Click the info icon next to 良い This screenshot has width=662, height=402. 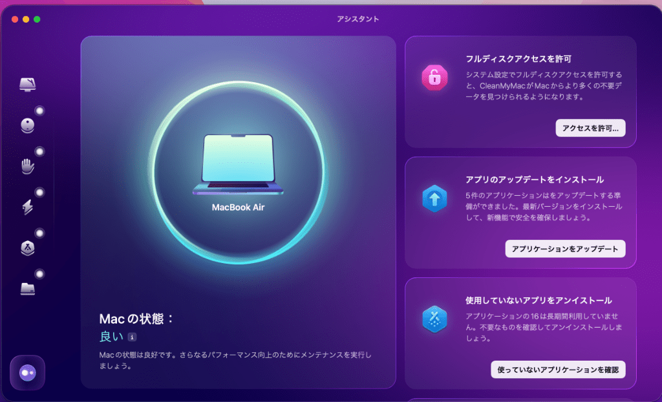pyautogui.click(x=132, y=337)
